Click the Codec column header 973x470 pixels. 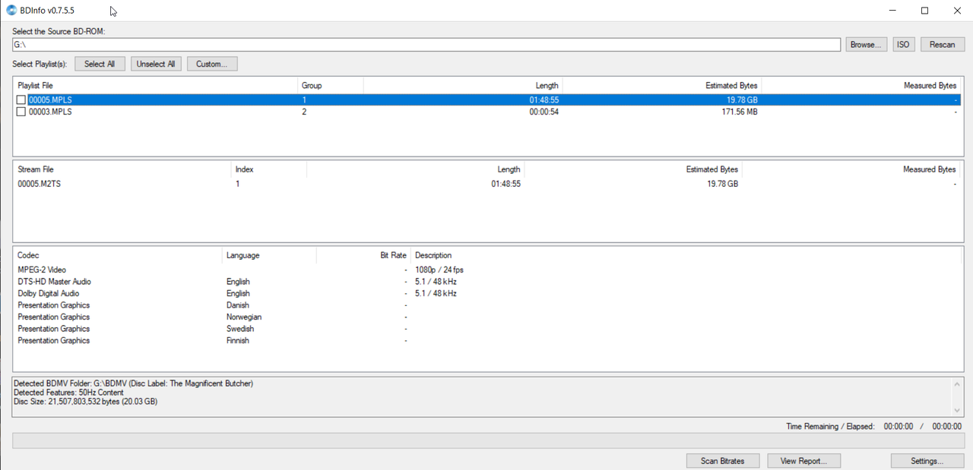click(x=118, y=255)
